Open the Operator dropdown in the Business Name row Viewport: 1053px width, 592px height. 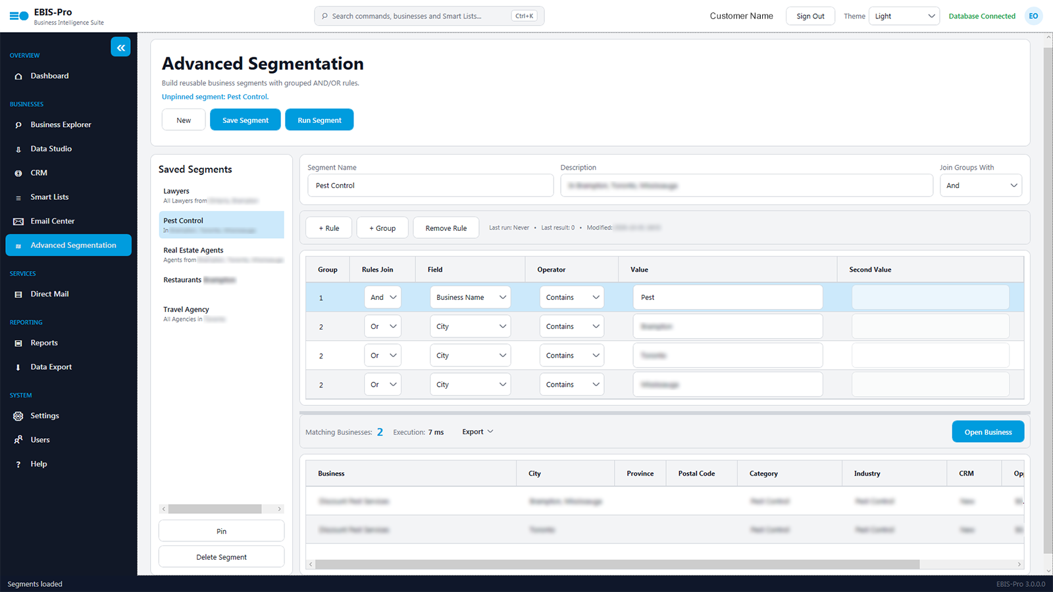(x=572, y=297)
